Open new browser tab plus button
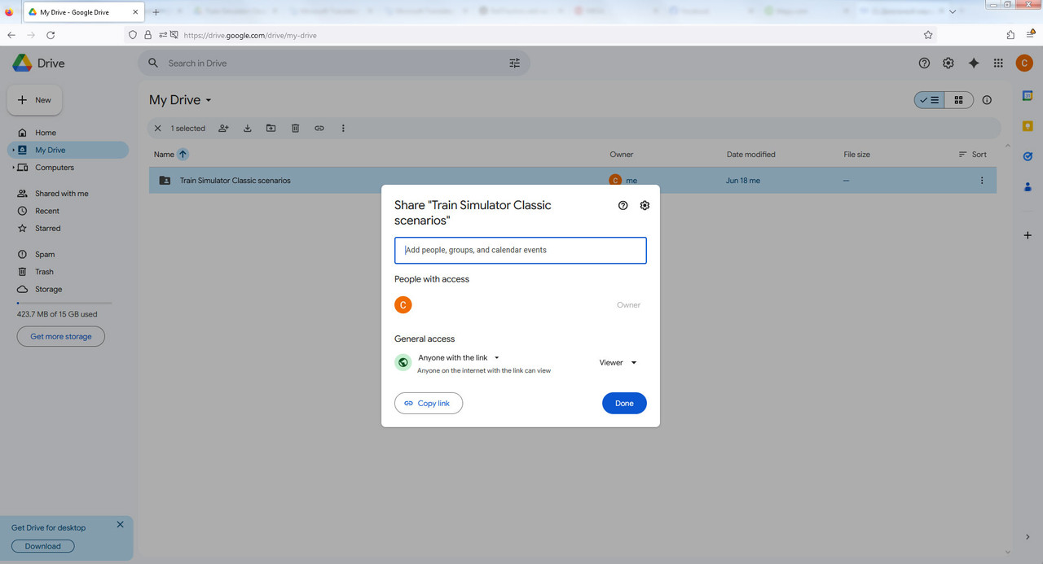The width and height of the screenshot is (1043, 564). pyautogui.click(x=156, y=12)
